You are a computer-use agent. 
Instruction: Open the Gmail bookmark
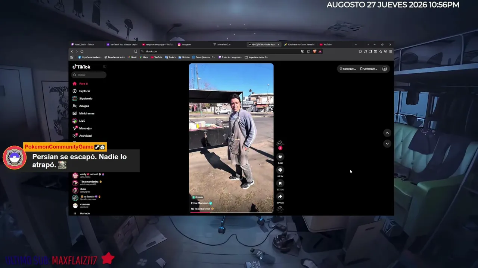(x=132, y=57)
